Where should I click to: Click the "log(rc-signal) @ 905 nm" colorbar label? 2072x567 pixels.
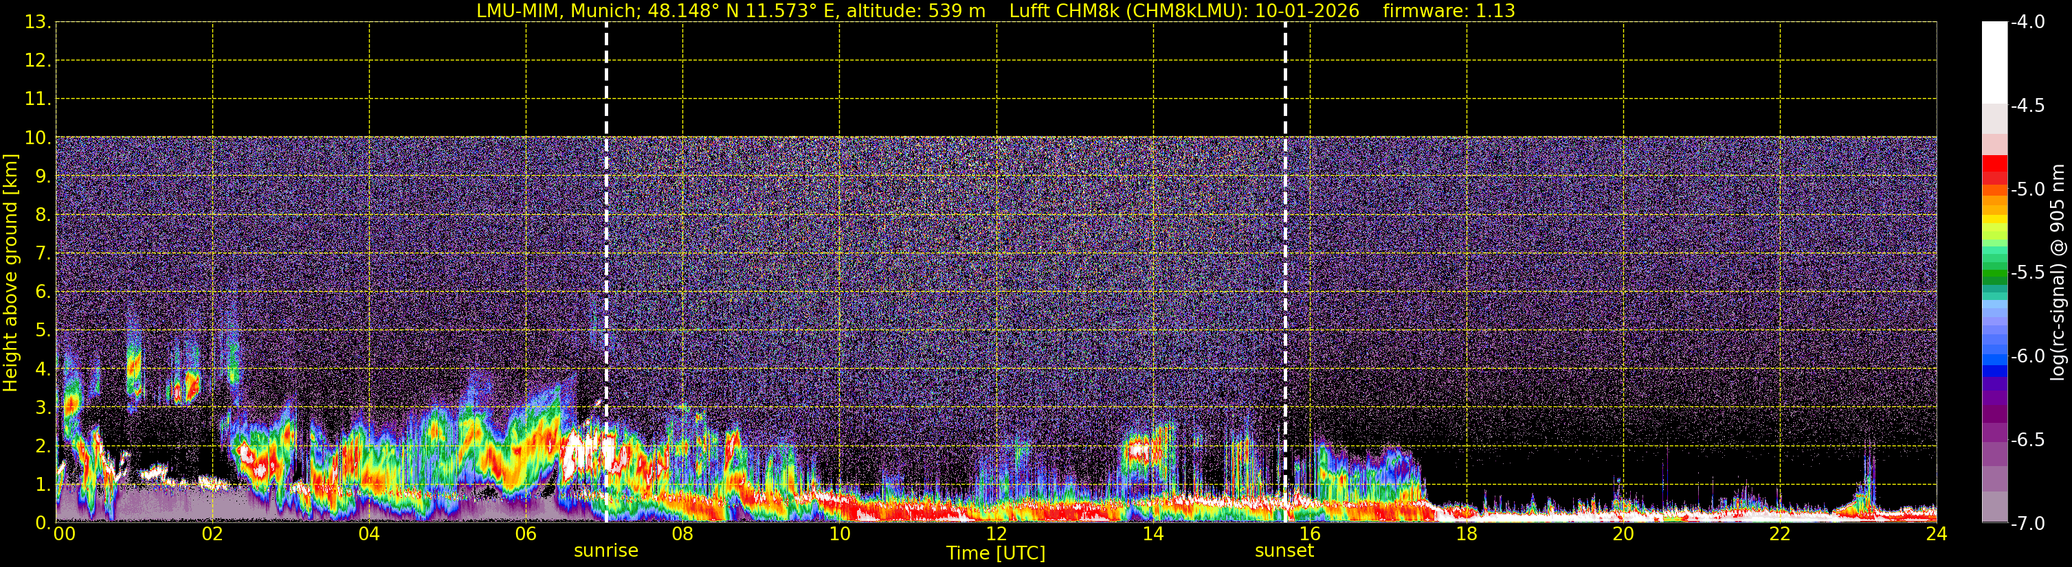tap(2058, 273)
